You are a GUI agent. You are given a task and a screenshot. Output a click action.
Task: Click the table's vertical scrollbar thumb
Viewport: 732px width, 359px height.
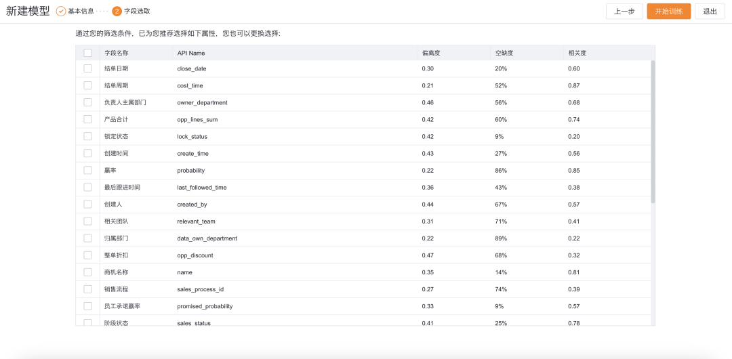click(x=653, y=132)
